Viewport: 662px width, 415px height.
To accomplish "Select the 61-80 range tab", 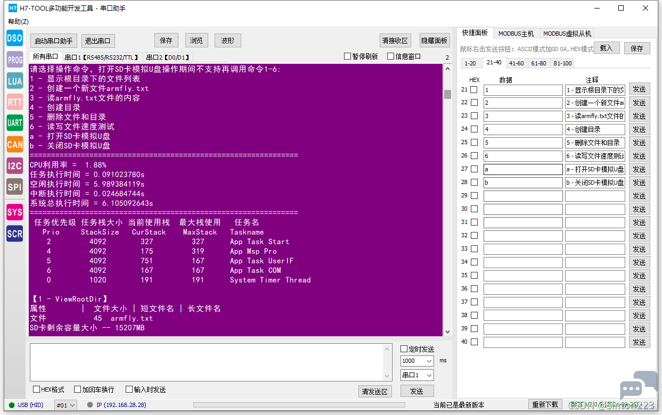I will coord(538,63).
